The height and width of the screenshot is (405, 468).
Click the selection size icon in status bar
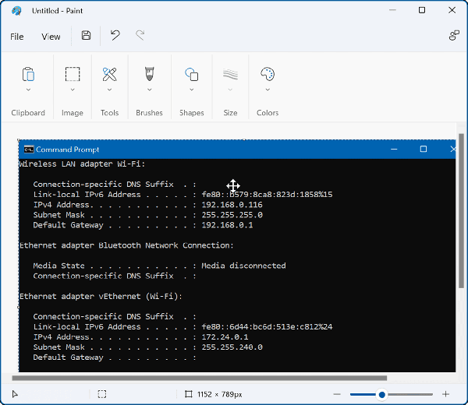click(102, 394)
